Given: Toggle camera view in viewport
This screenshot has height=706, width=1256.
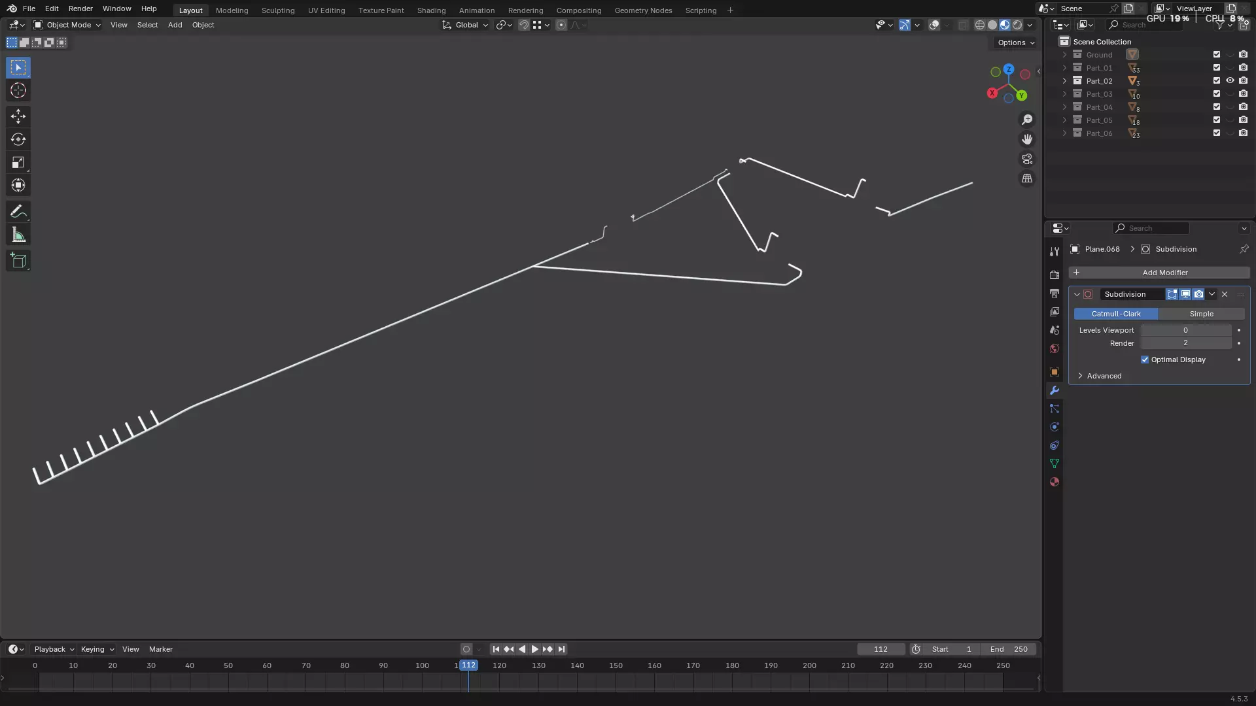Looking at the screenshot, I should [x=1027, y=159].
